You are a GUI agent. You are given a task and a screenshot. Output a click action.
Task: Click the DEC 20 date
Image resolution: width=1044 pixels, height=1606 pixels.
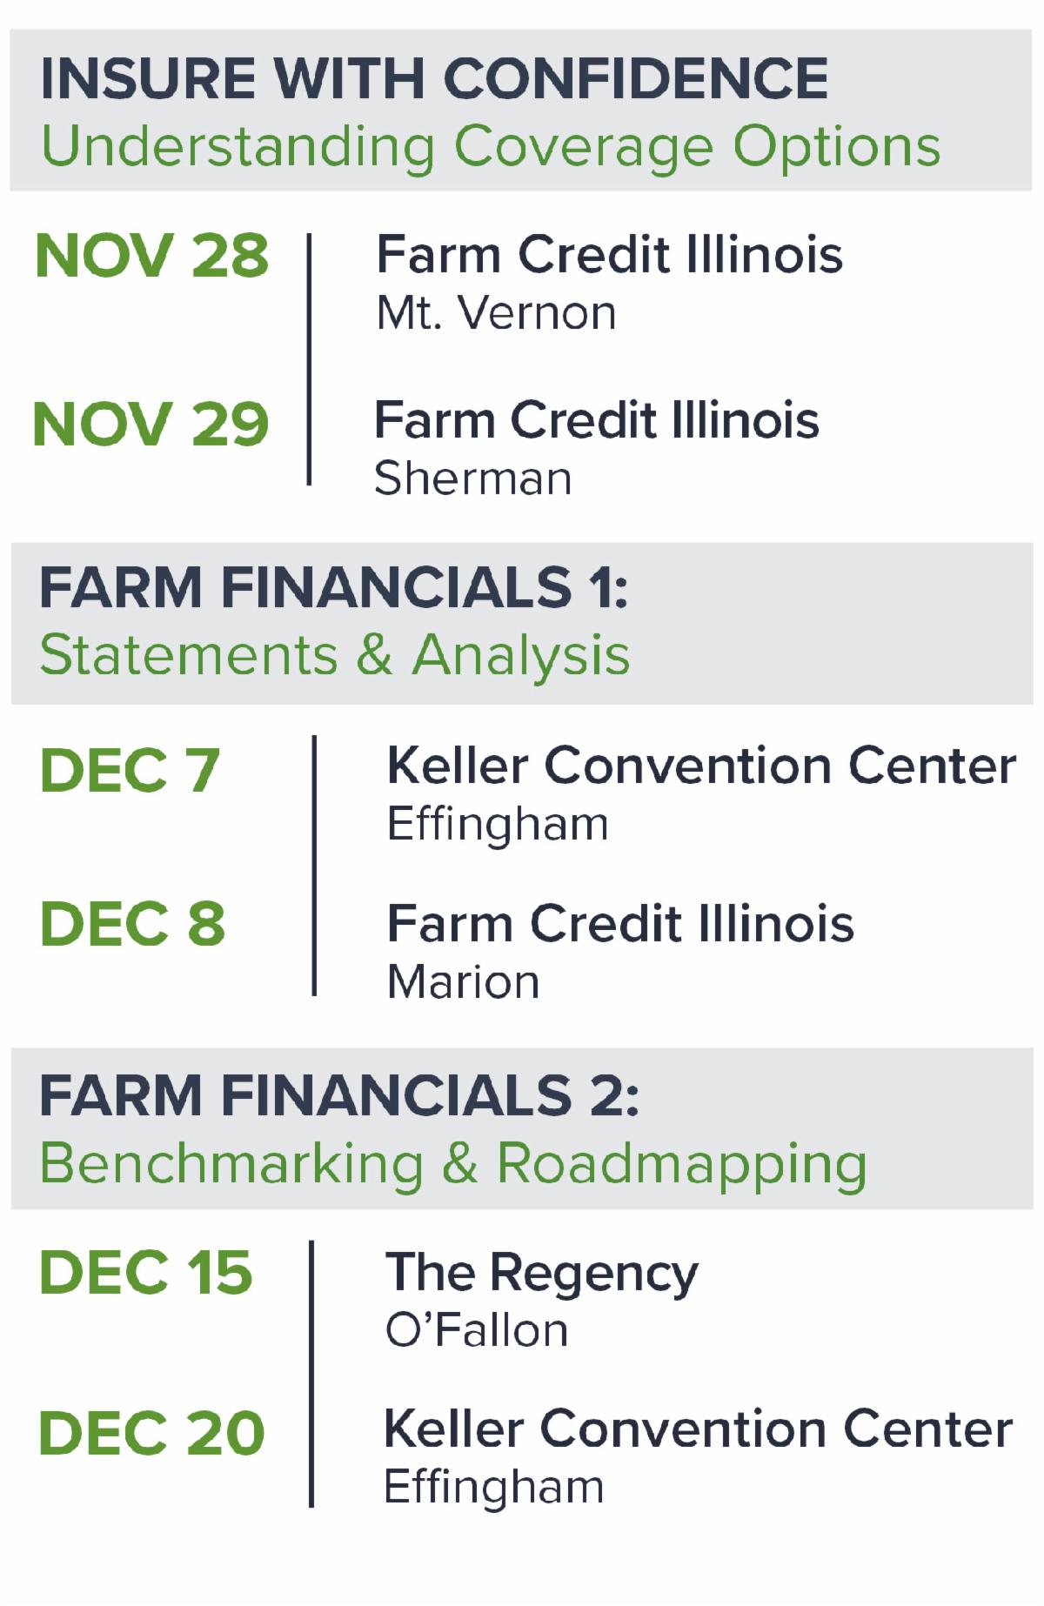point(151,1433)
